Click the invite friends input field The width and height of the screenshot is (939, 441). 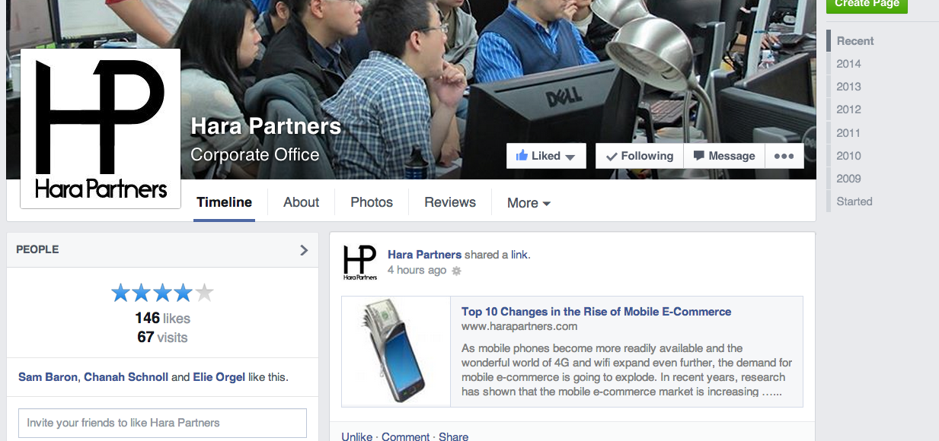pos(162,423)
